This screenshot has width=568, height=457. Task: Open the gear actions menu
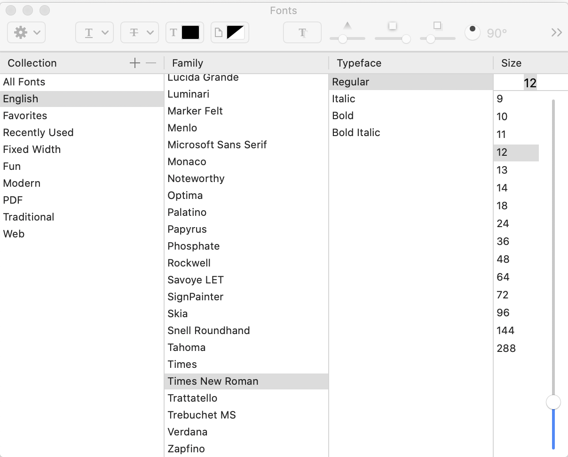point(26,33)
